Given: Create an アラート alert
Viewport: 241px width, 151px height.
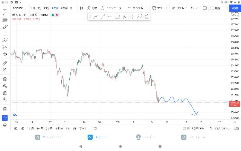Looking at the screenshot, I should tap(160, 8).
